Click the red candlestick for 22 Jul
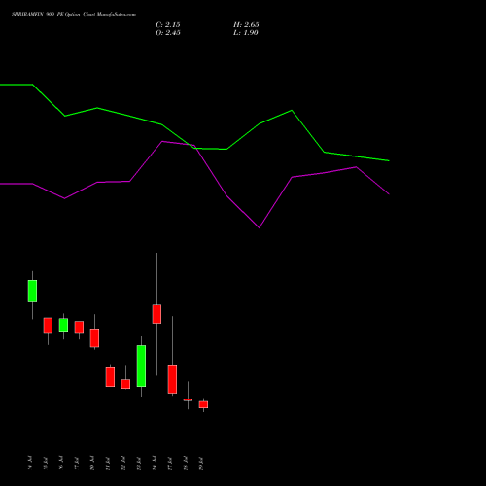The width and height of the screenshot is (486, 486). 125,384
